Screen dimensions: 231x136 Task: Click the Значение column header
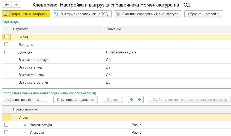(167, 29)
